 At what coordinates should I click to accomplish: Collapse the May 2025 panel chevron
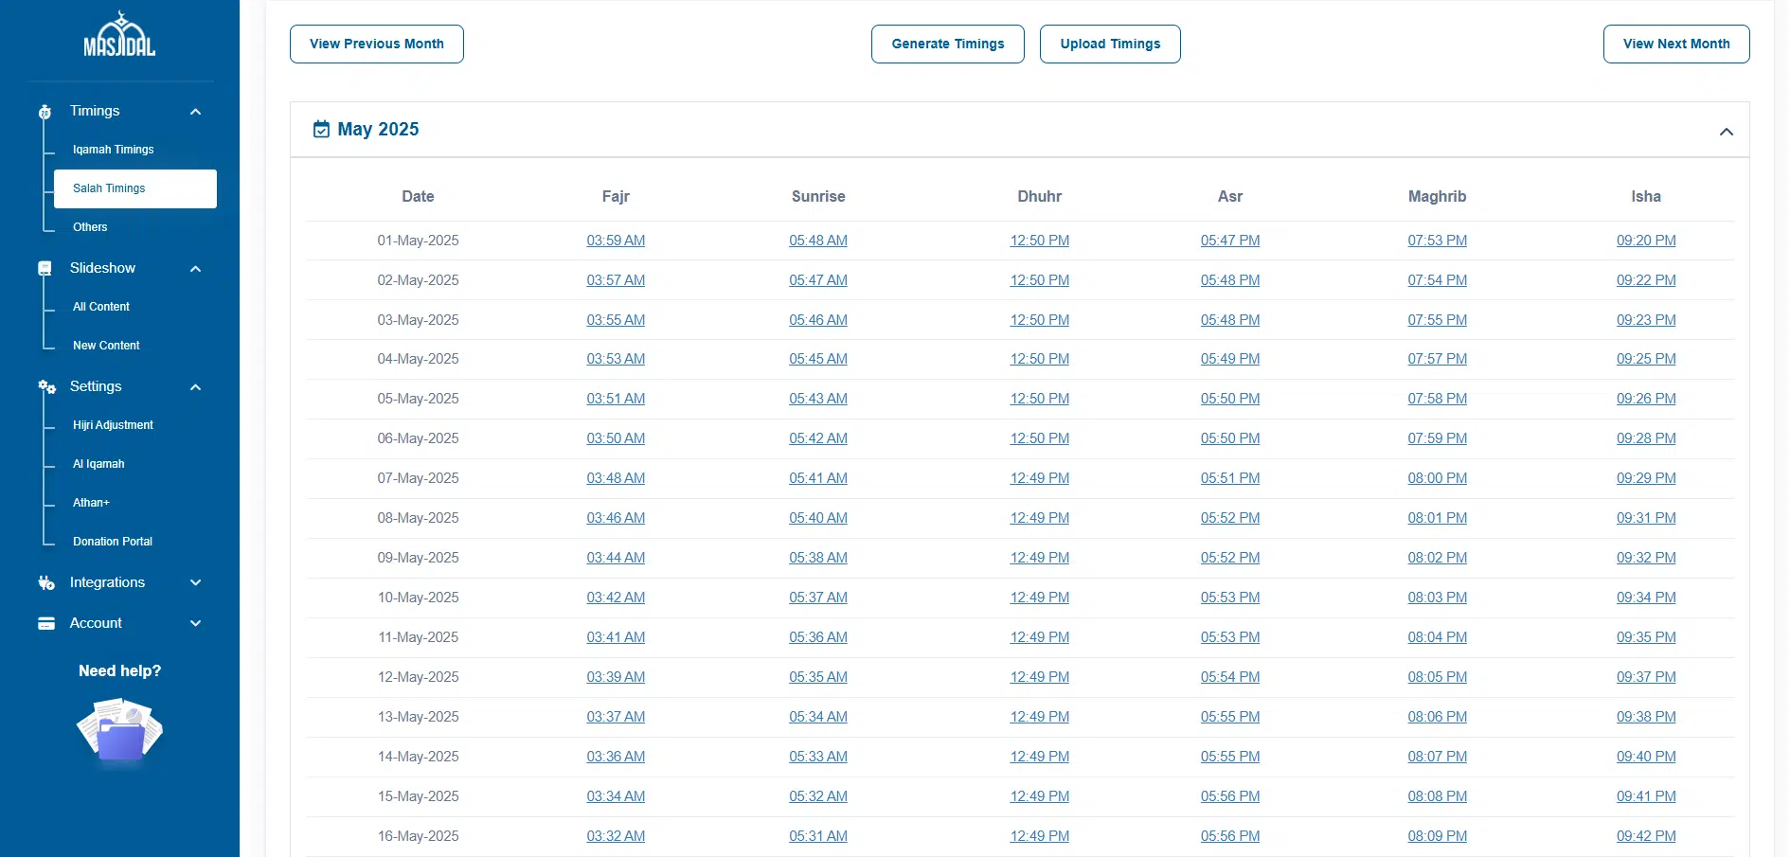pos(1726,132)
